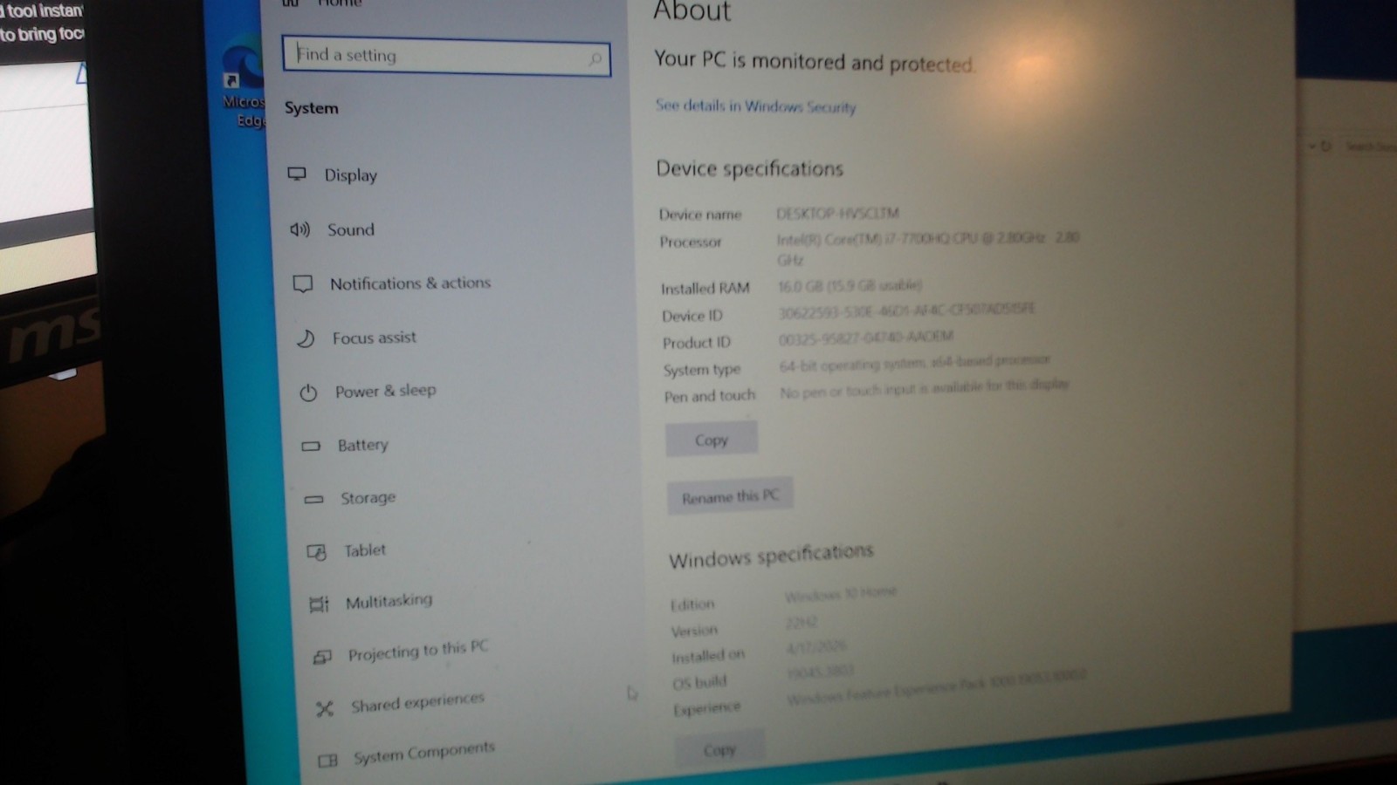Viewport: 1397px width, 785px height.
Task: Copy the Windows specifications
Action: click(720, 750)
